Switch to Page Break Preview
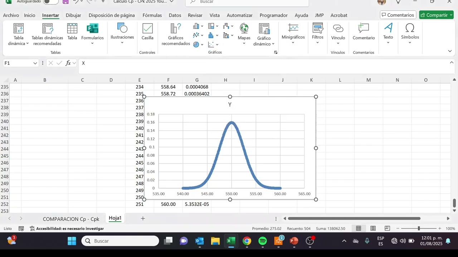This screenshot has width=458, height=257. [x=387, y=228]
